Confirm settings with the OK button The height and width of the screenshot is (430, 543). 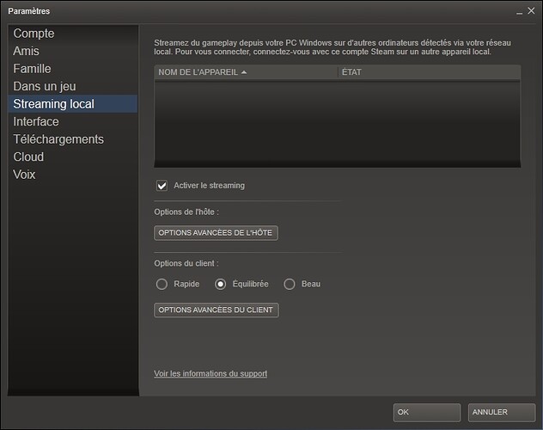tap(427, 413)
